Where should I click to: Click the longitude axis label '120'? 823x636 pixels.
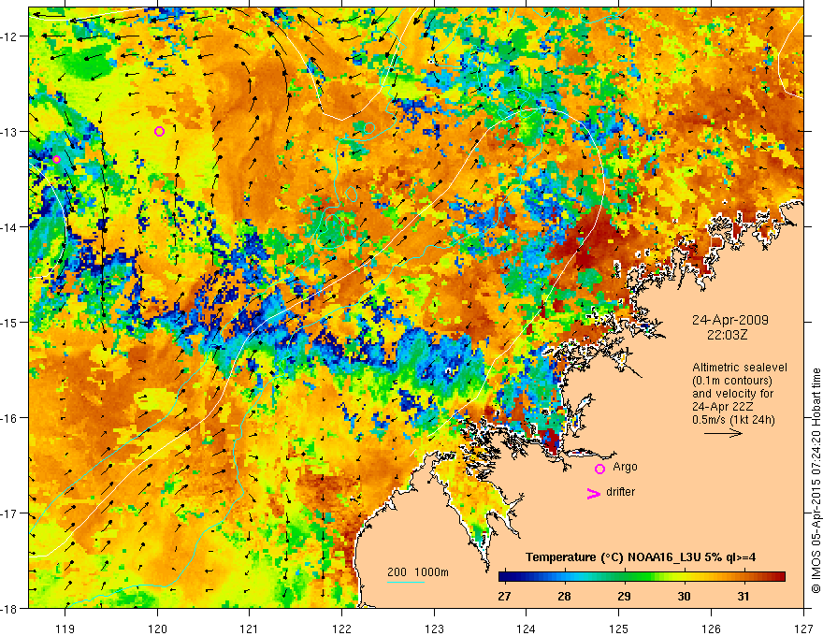point(157,629)
